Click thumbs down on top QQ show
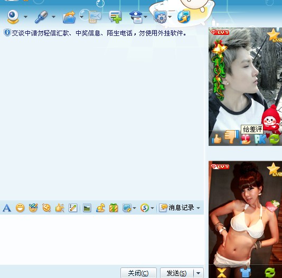 [x=231, y=137]
